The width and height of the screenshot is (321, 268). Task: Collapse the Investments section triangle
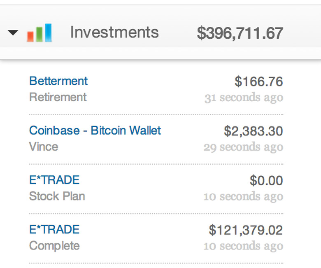[x=13, y=33]
